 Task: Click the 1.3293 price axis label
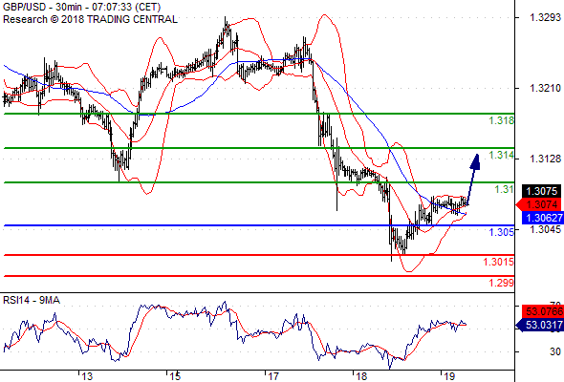tap(545, 17)
